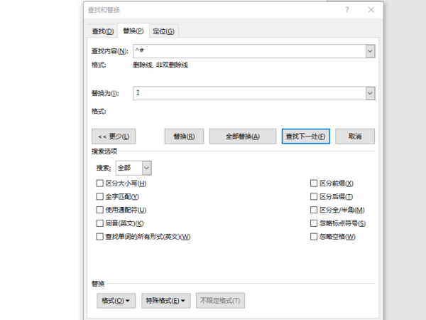Click the 替换为 input field

(249, 93)
